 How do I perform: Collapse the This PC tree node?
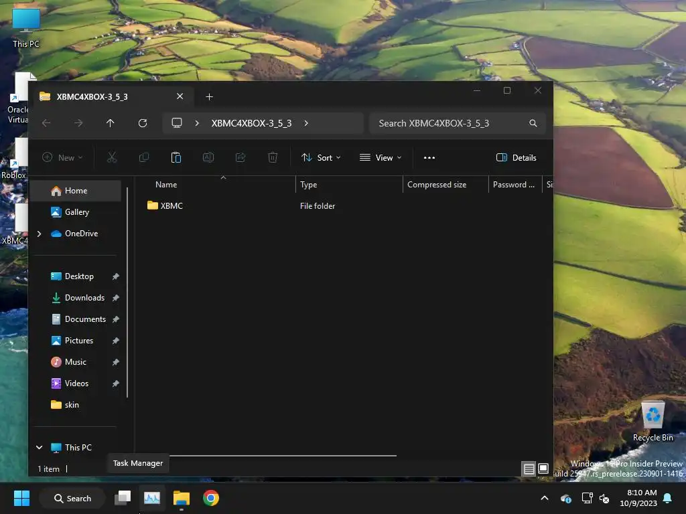coord(40,448)
